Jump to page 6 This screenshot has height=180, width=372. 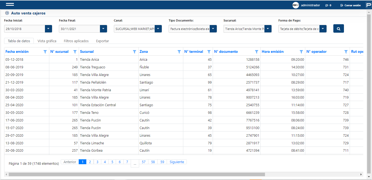coord(120,162)
